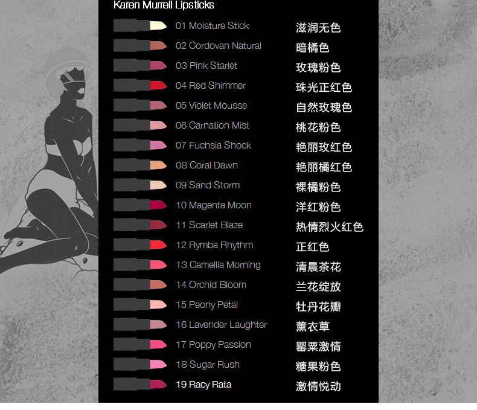
Task: Click the "08 Coral Dawn" label
Action: coord(206,165)
